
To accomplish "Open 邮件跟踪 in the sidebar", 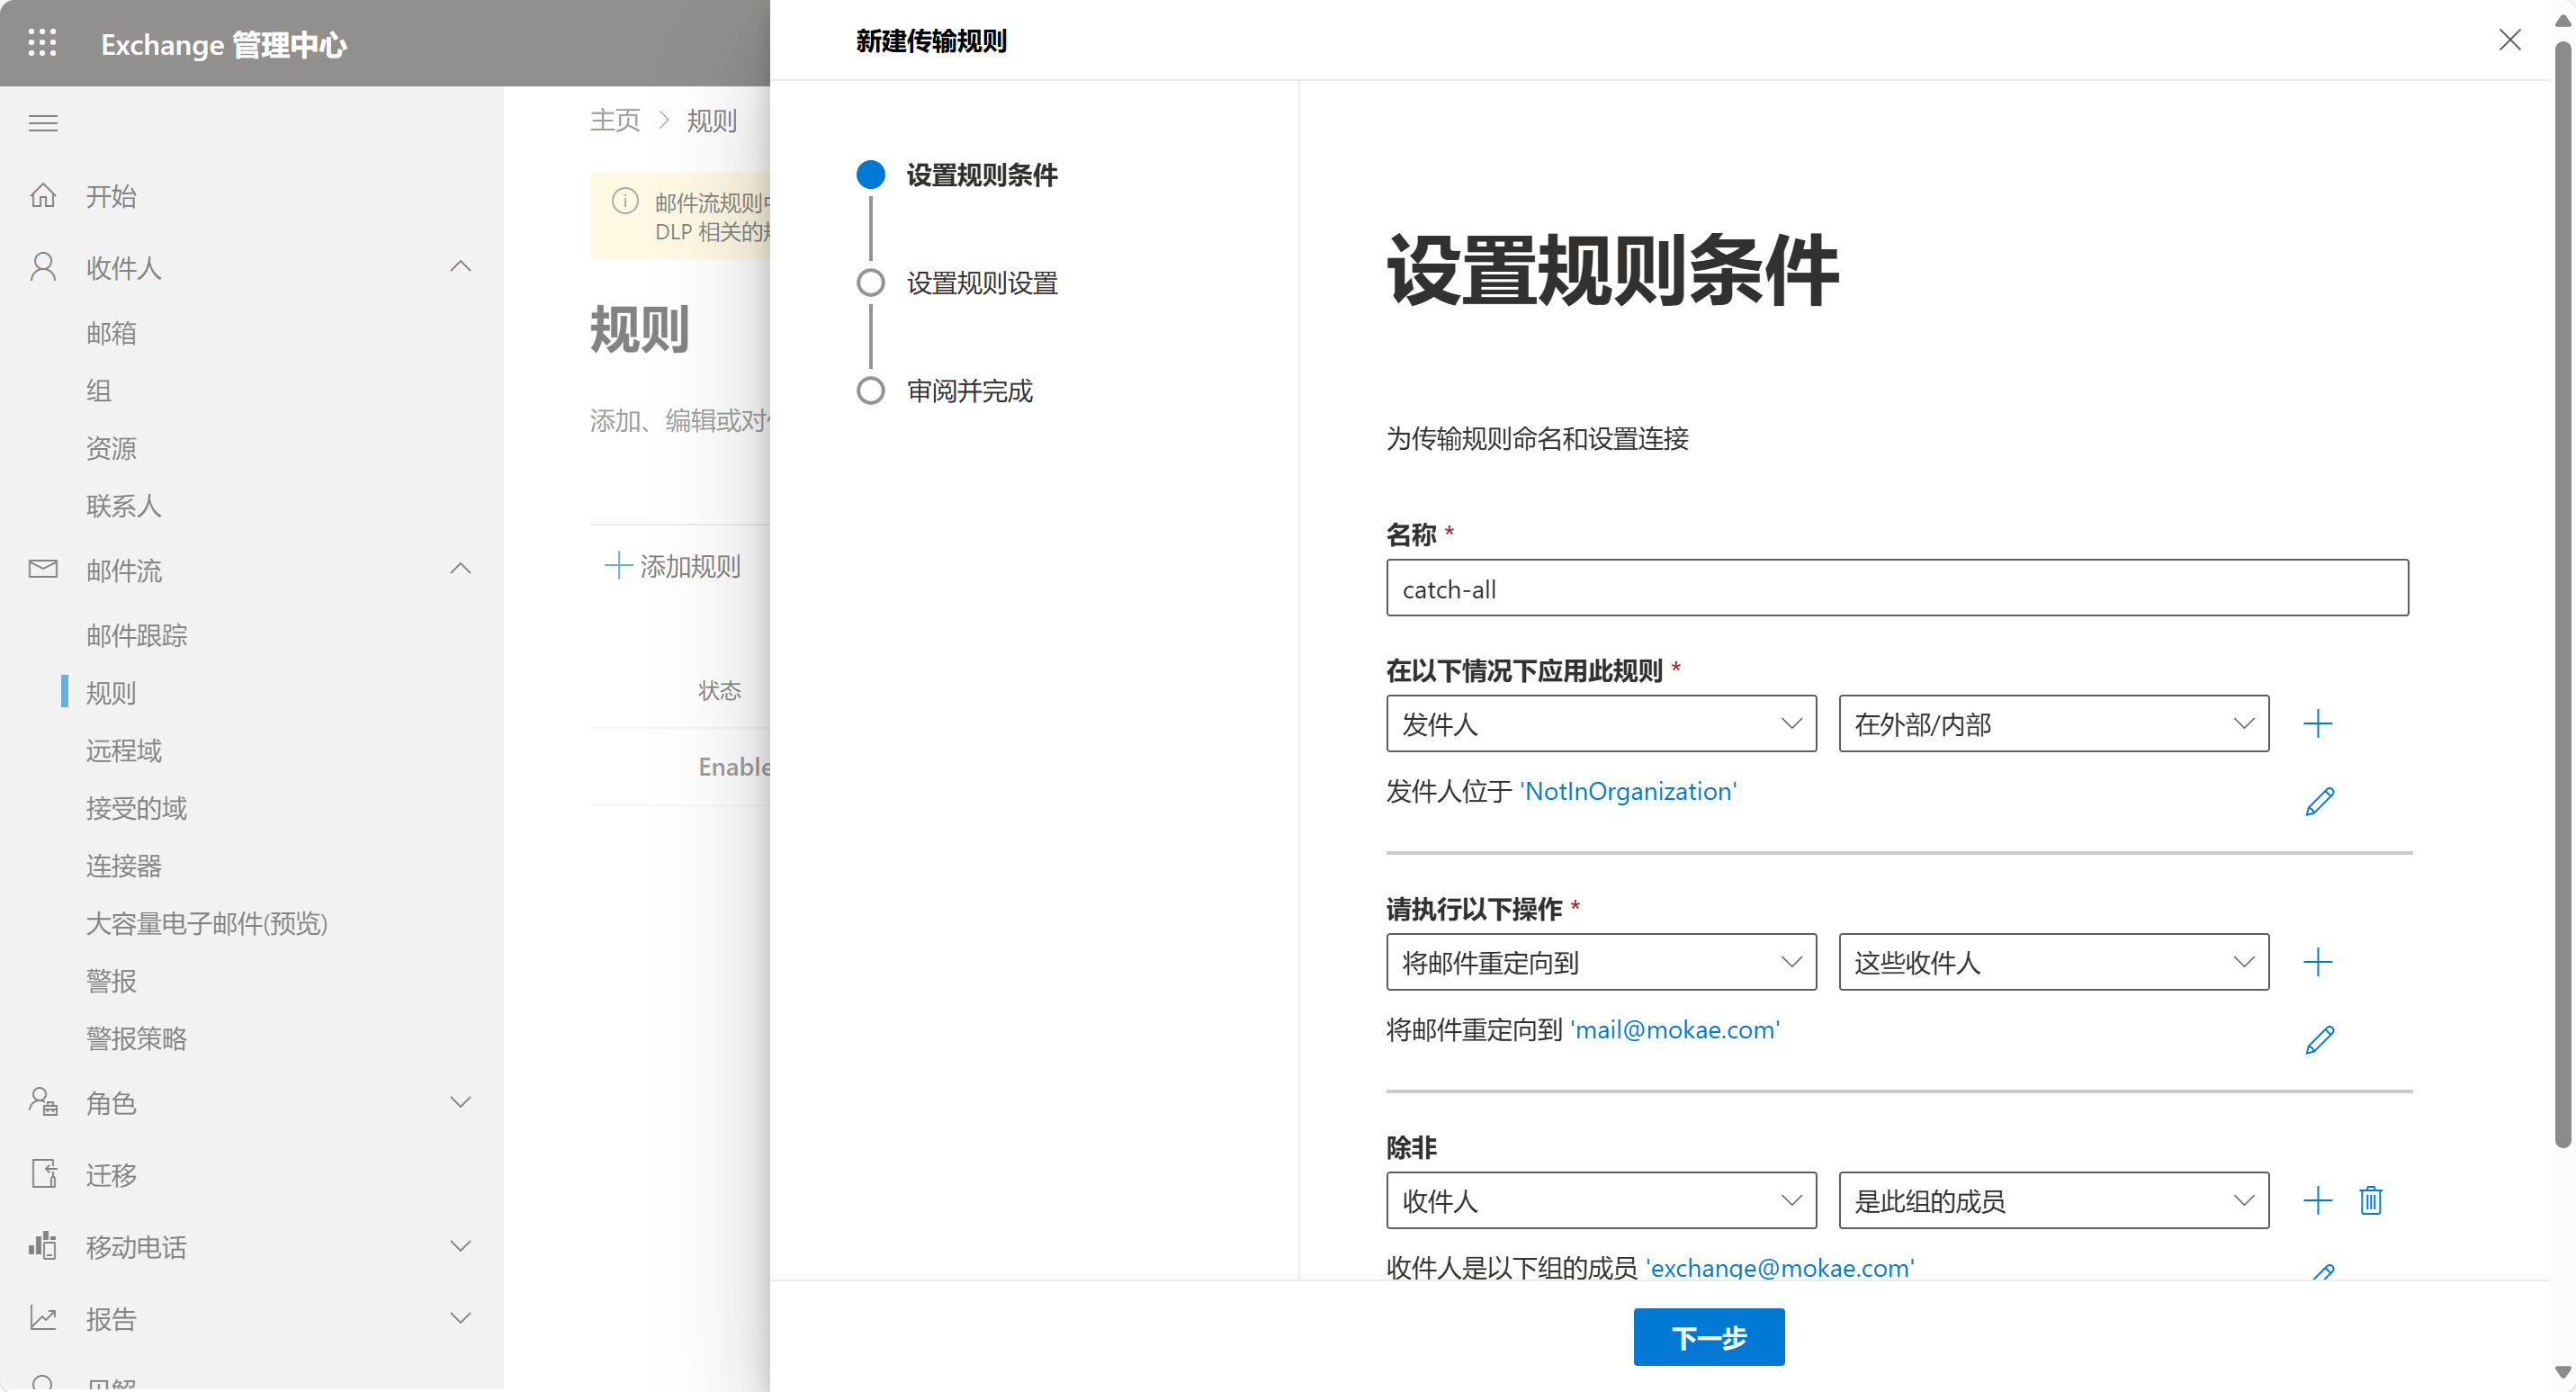I will pos(136,635).
